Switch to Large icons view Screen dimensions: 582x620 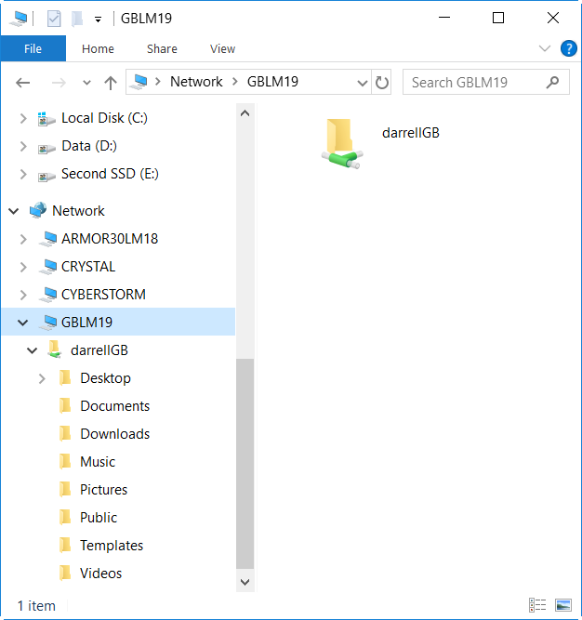click(562, 605)
